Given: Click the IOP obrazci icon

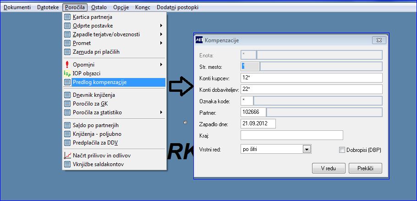Looking at the screenshot, I should pyautogui.click(x=67, y=73).
